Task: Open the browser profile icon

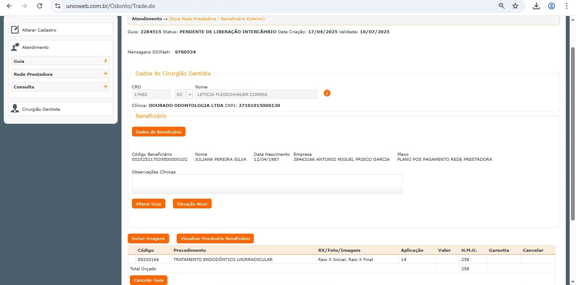Action: coord(552,6)
